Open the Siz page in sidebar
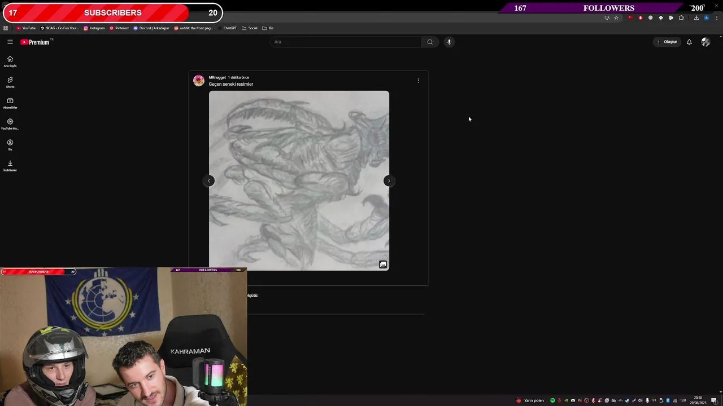 point(10,145)
